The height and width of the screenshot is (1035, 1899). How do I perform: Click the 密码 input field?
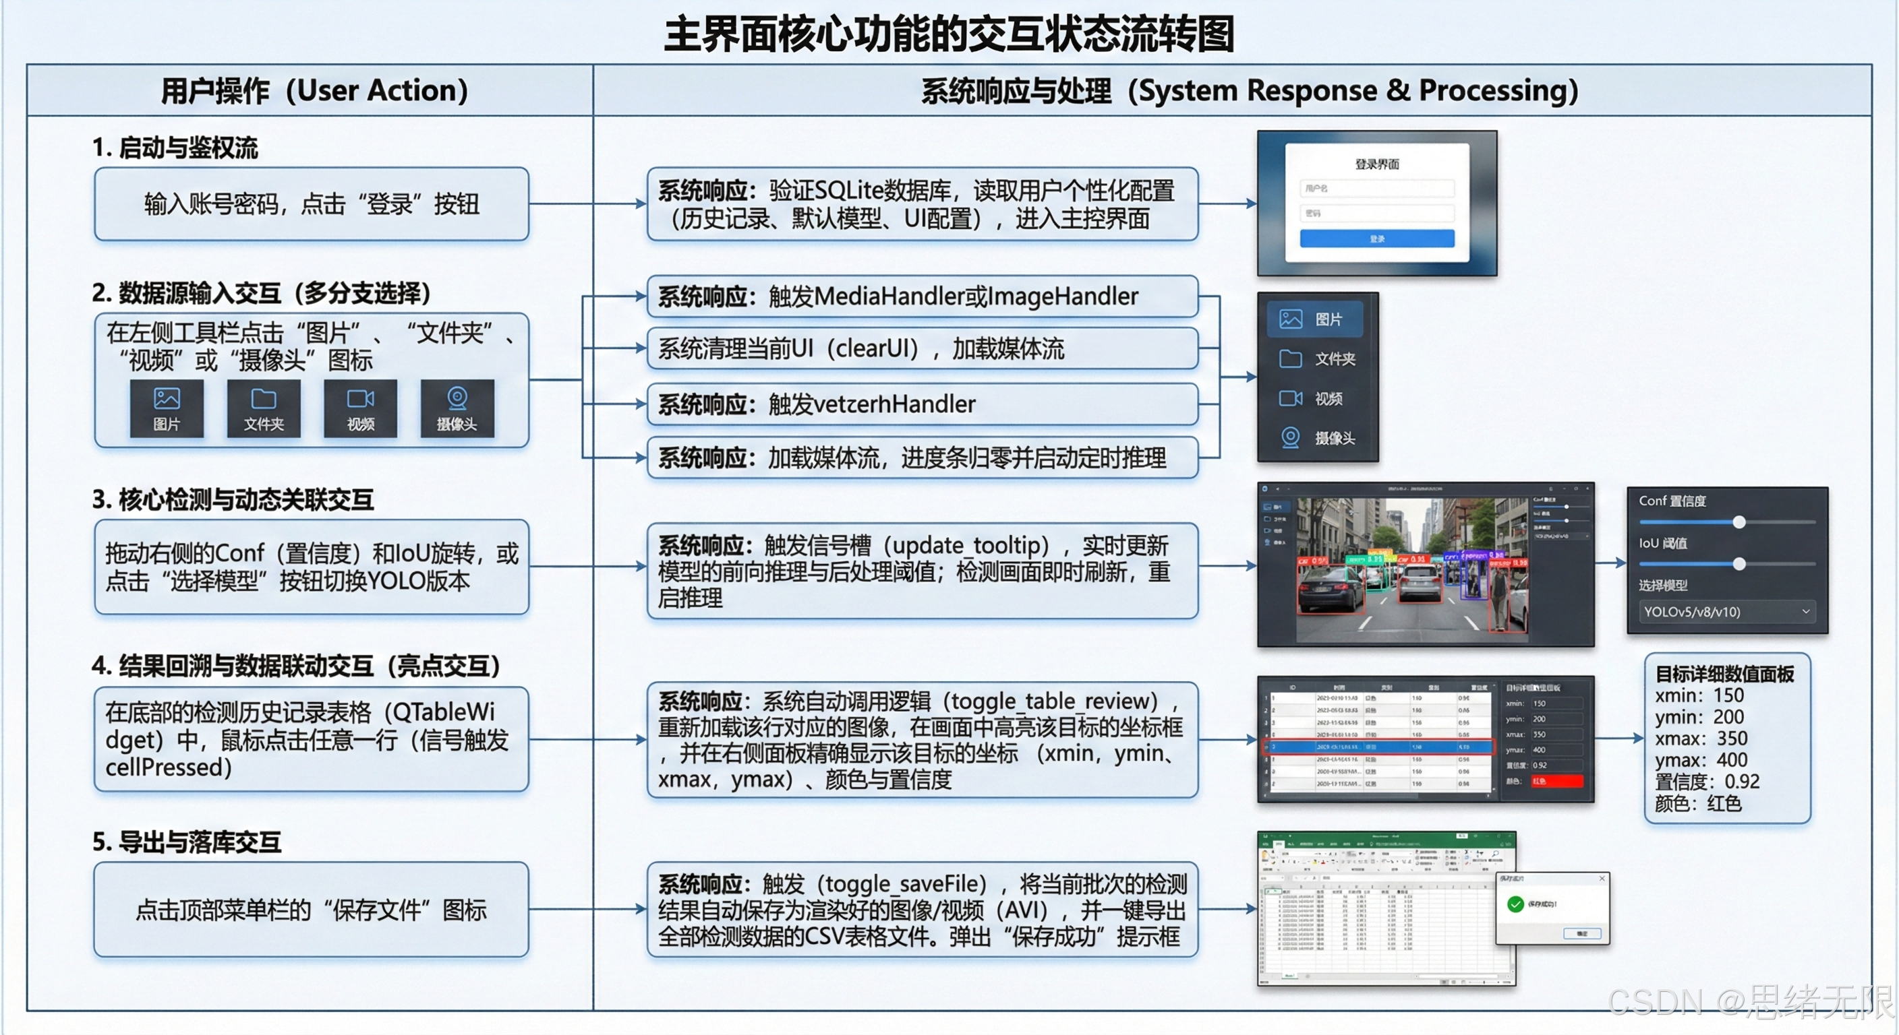[1376, 214]
